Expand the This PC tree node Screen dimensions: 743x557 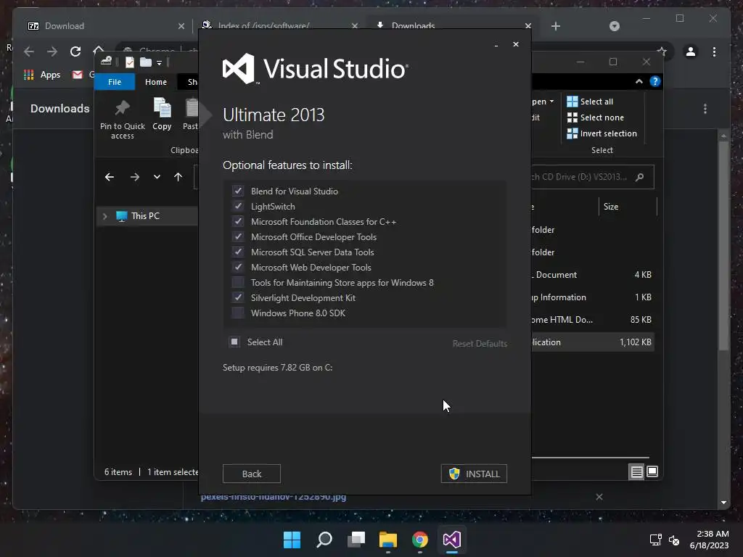pyautogui.click(x=104, y=216)
